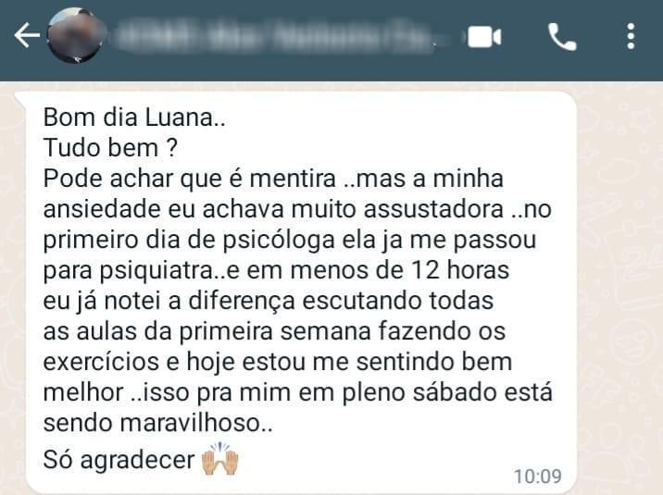Viewport: 663px width, 495px height.
Task: Start a voice call via phone icon
Action: [x=562, y=37]
